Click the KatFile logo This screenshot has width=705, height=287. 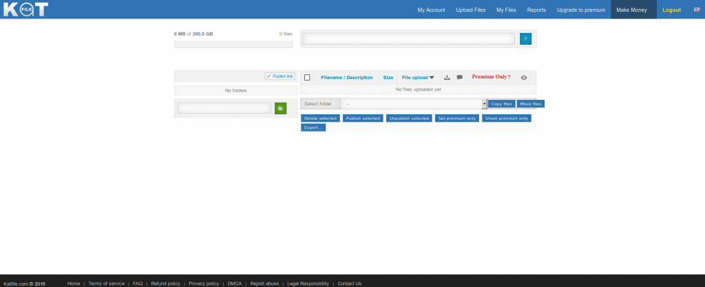[x=25, y=10]
